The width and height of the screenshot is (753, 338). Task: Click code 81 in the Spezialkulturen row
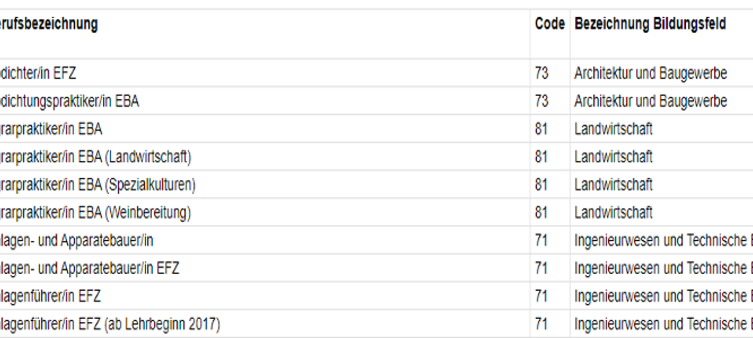coord(542,185)
